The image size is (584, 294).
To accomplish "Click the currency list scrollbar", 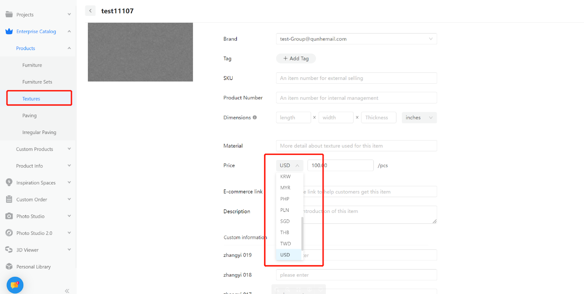I will pos(302,234).
